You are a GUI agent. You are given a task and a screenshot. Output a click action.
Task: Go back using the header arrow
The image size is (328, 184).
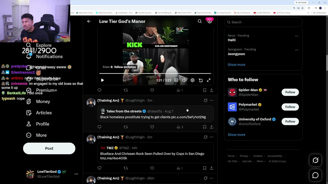click(x=89, y=21)
